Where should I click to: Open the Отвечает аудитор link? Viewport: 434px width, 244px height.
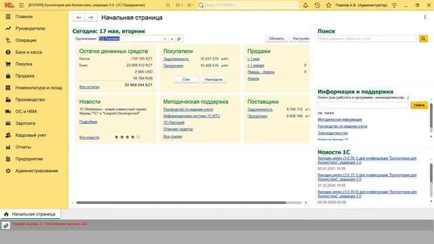point(178,129)
